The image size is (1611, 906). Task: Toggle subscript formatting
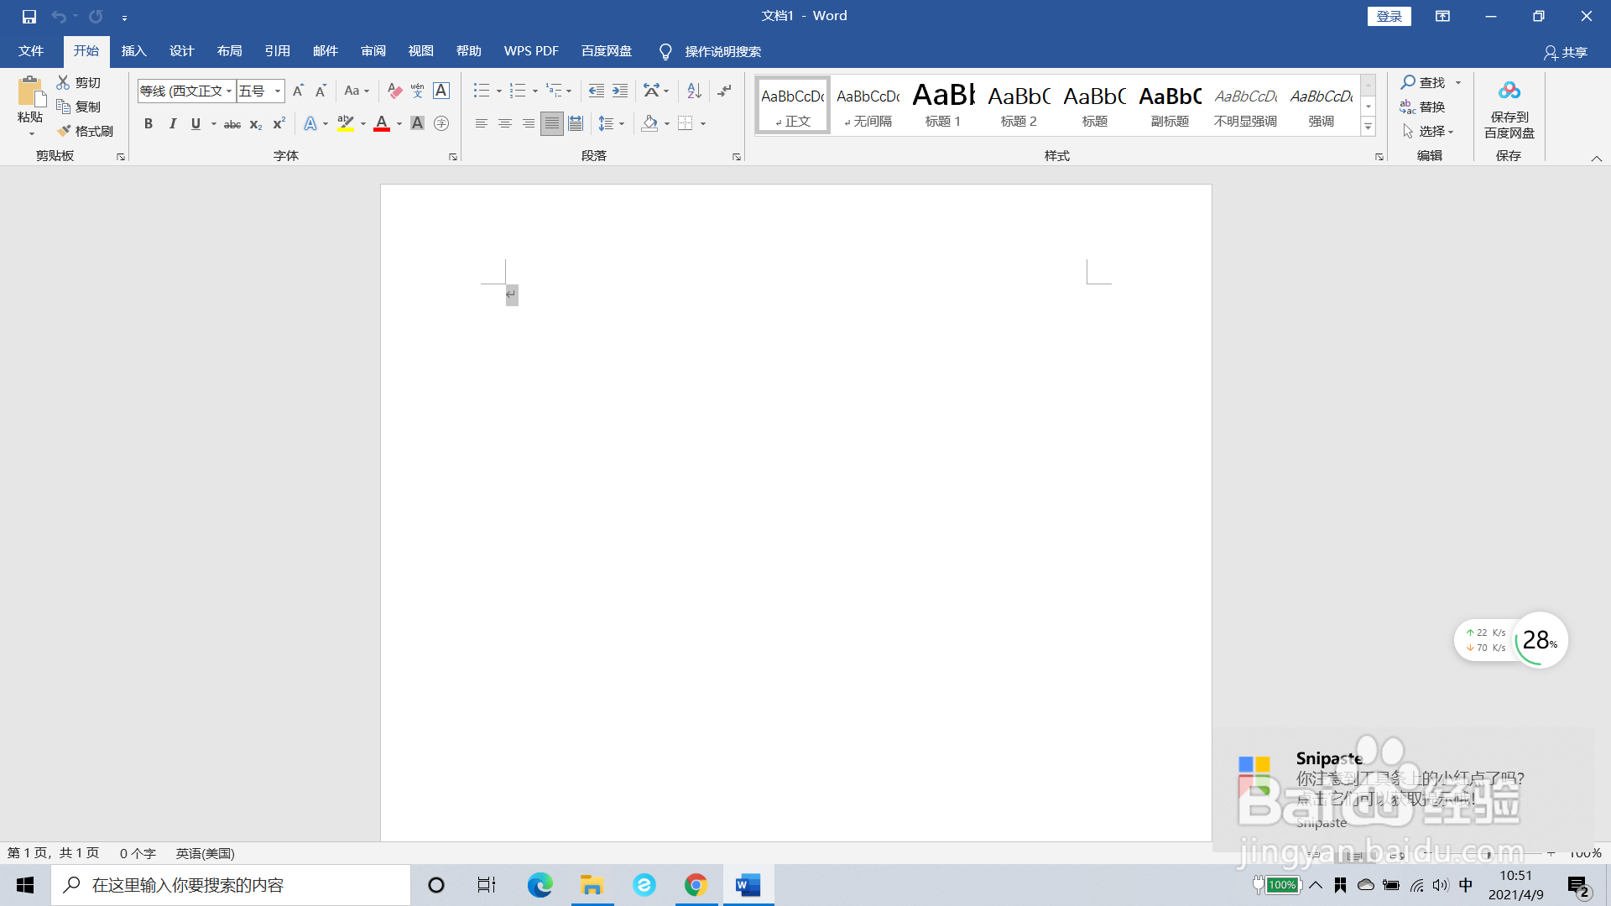(256, 124)
